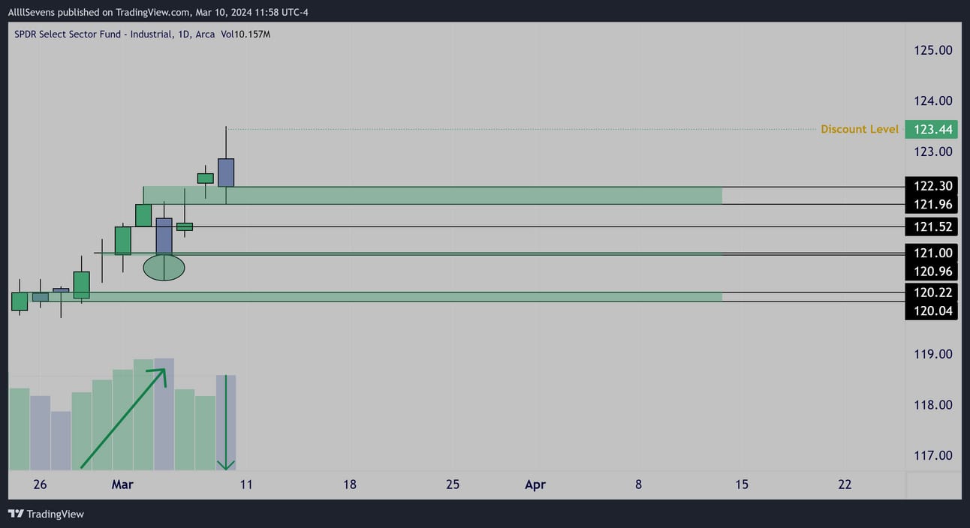Click the Discount Level text label
The width and height of the screenshot is (970, 528).
tap(860, 129)
